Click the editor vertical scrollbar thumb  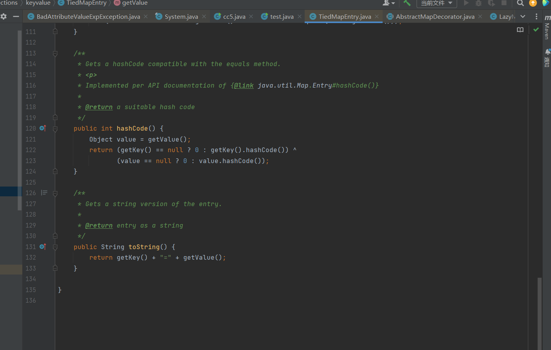(540, 314)
